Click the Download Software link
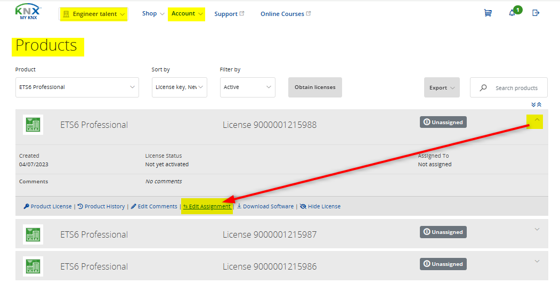Screen dimensions: 560x292 [x=265, y=206]
